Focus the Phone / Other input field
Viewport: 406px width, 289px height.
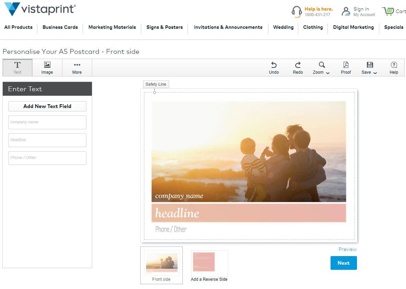(47, 158)
